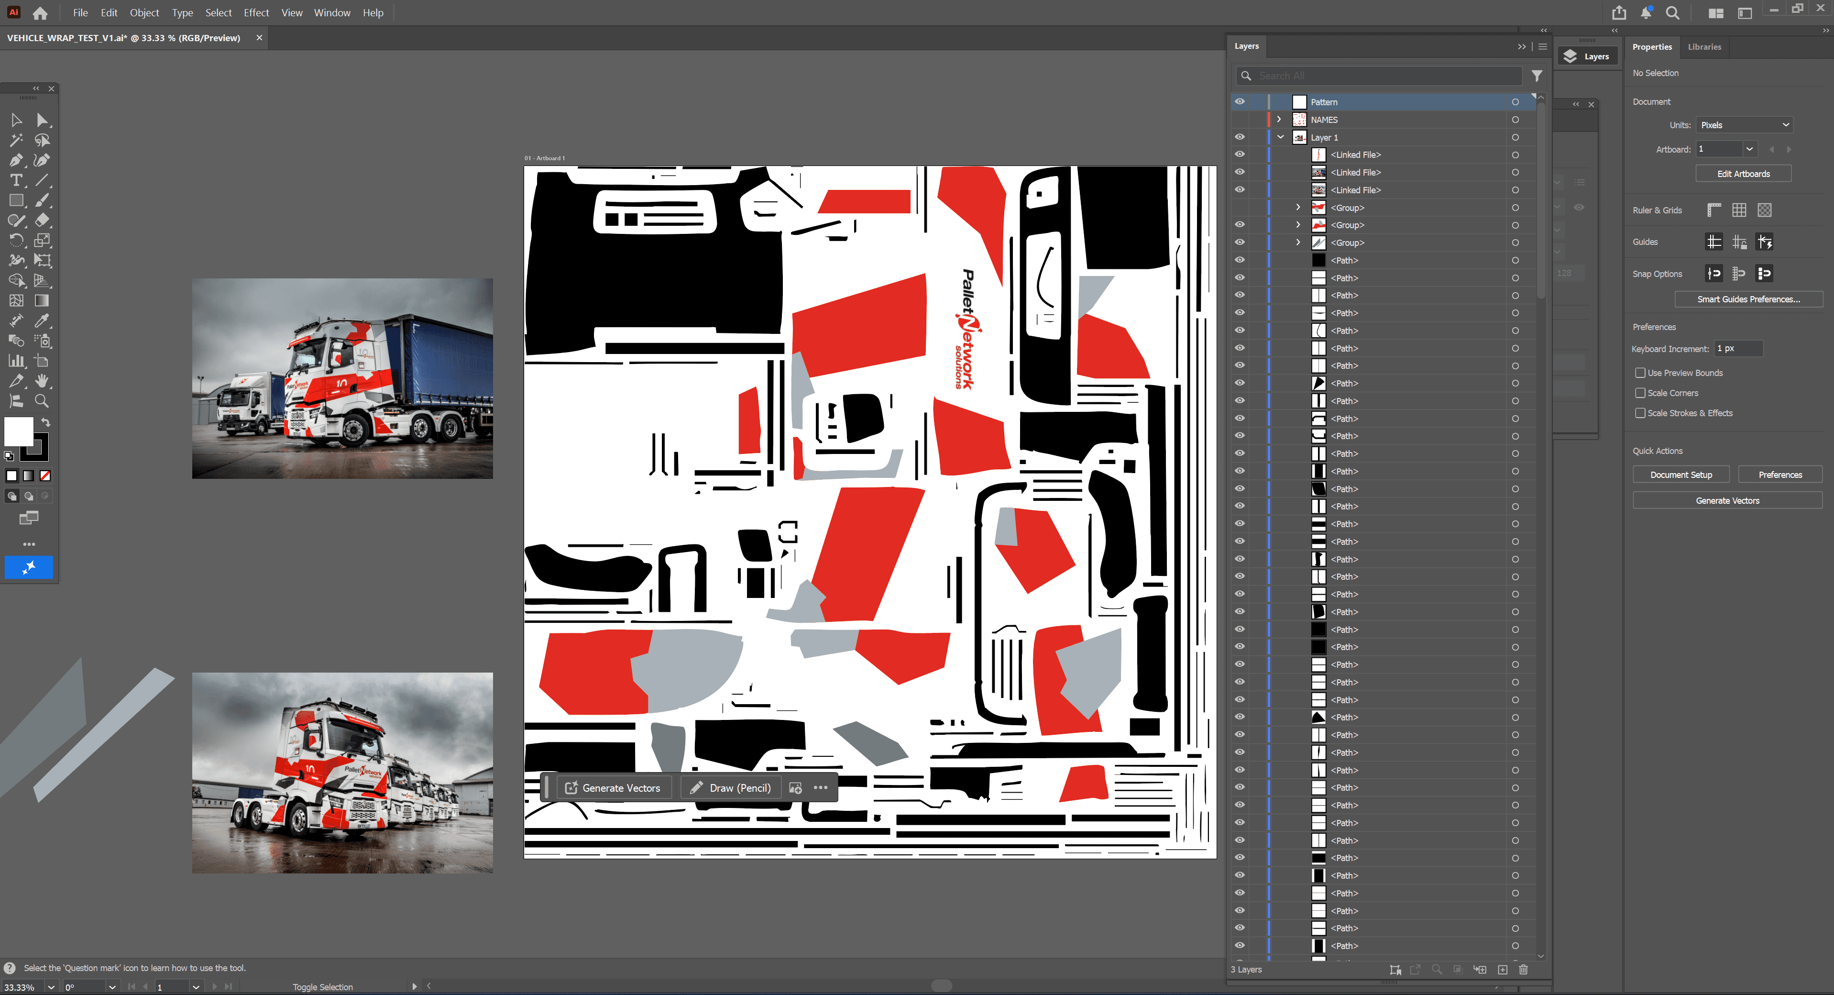Select the Hand tool

42,381
